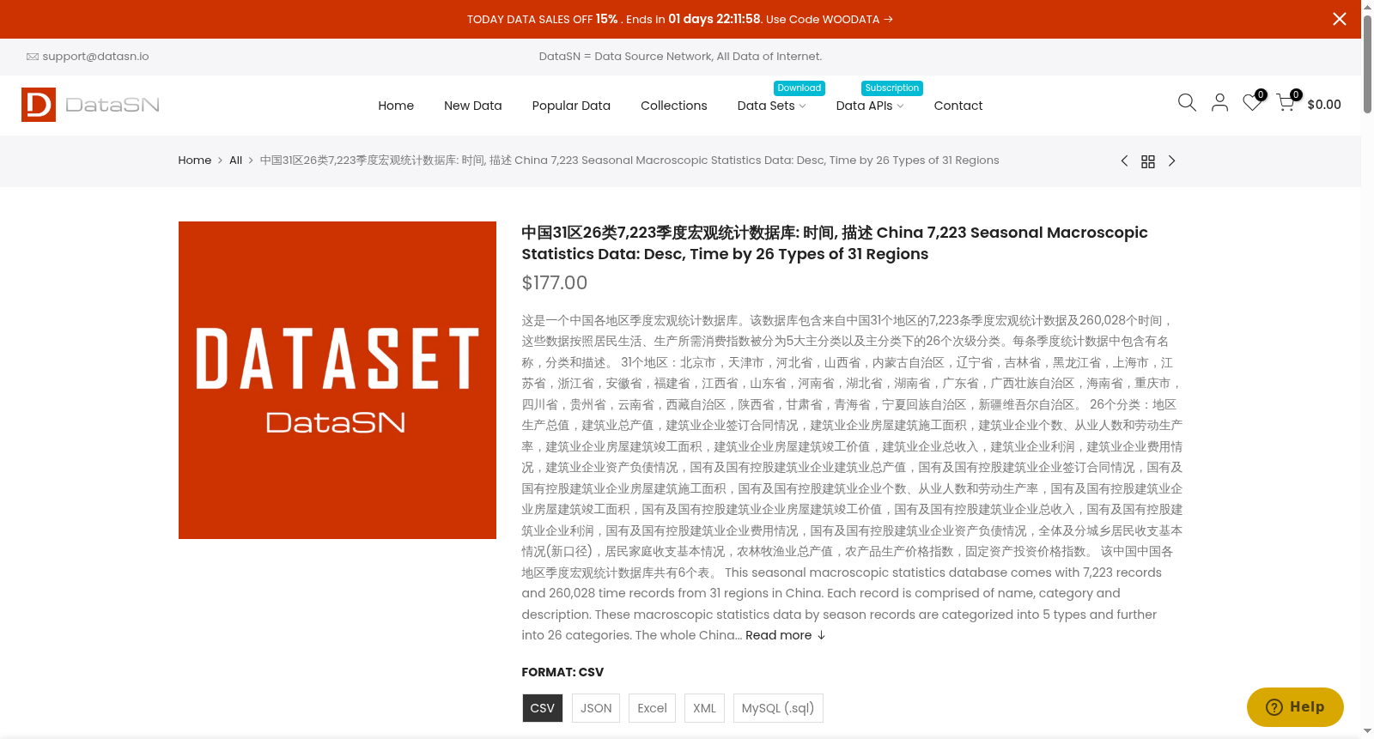This screenshot has height=739, width=1374.
Task: Expand description with Read more
Action: click(x=786, y=635)
